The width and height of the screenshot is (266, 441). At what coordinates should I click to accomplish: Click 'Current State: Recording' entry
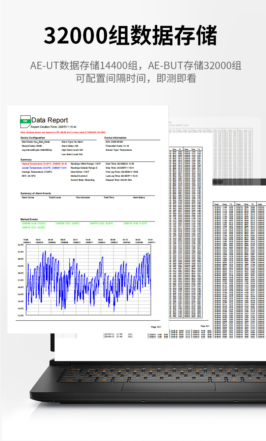pyautogui.click(x=82, y=180)
